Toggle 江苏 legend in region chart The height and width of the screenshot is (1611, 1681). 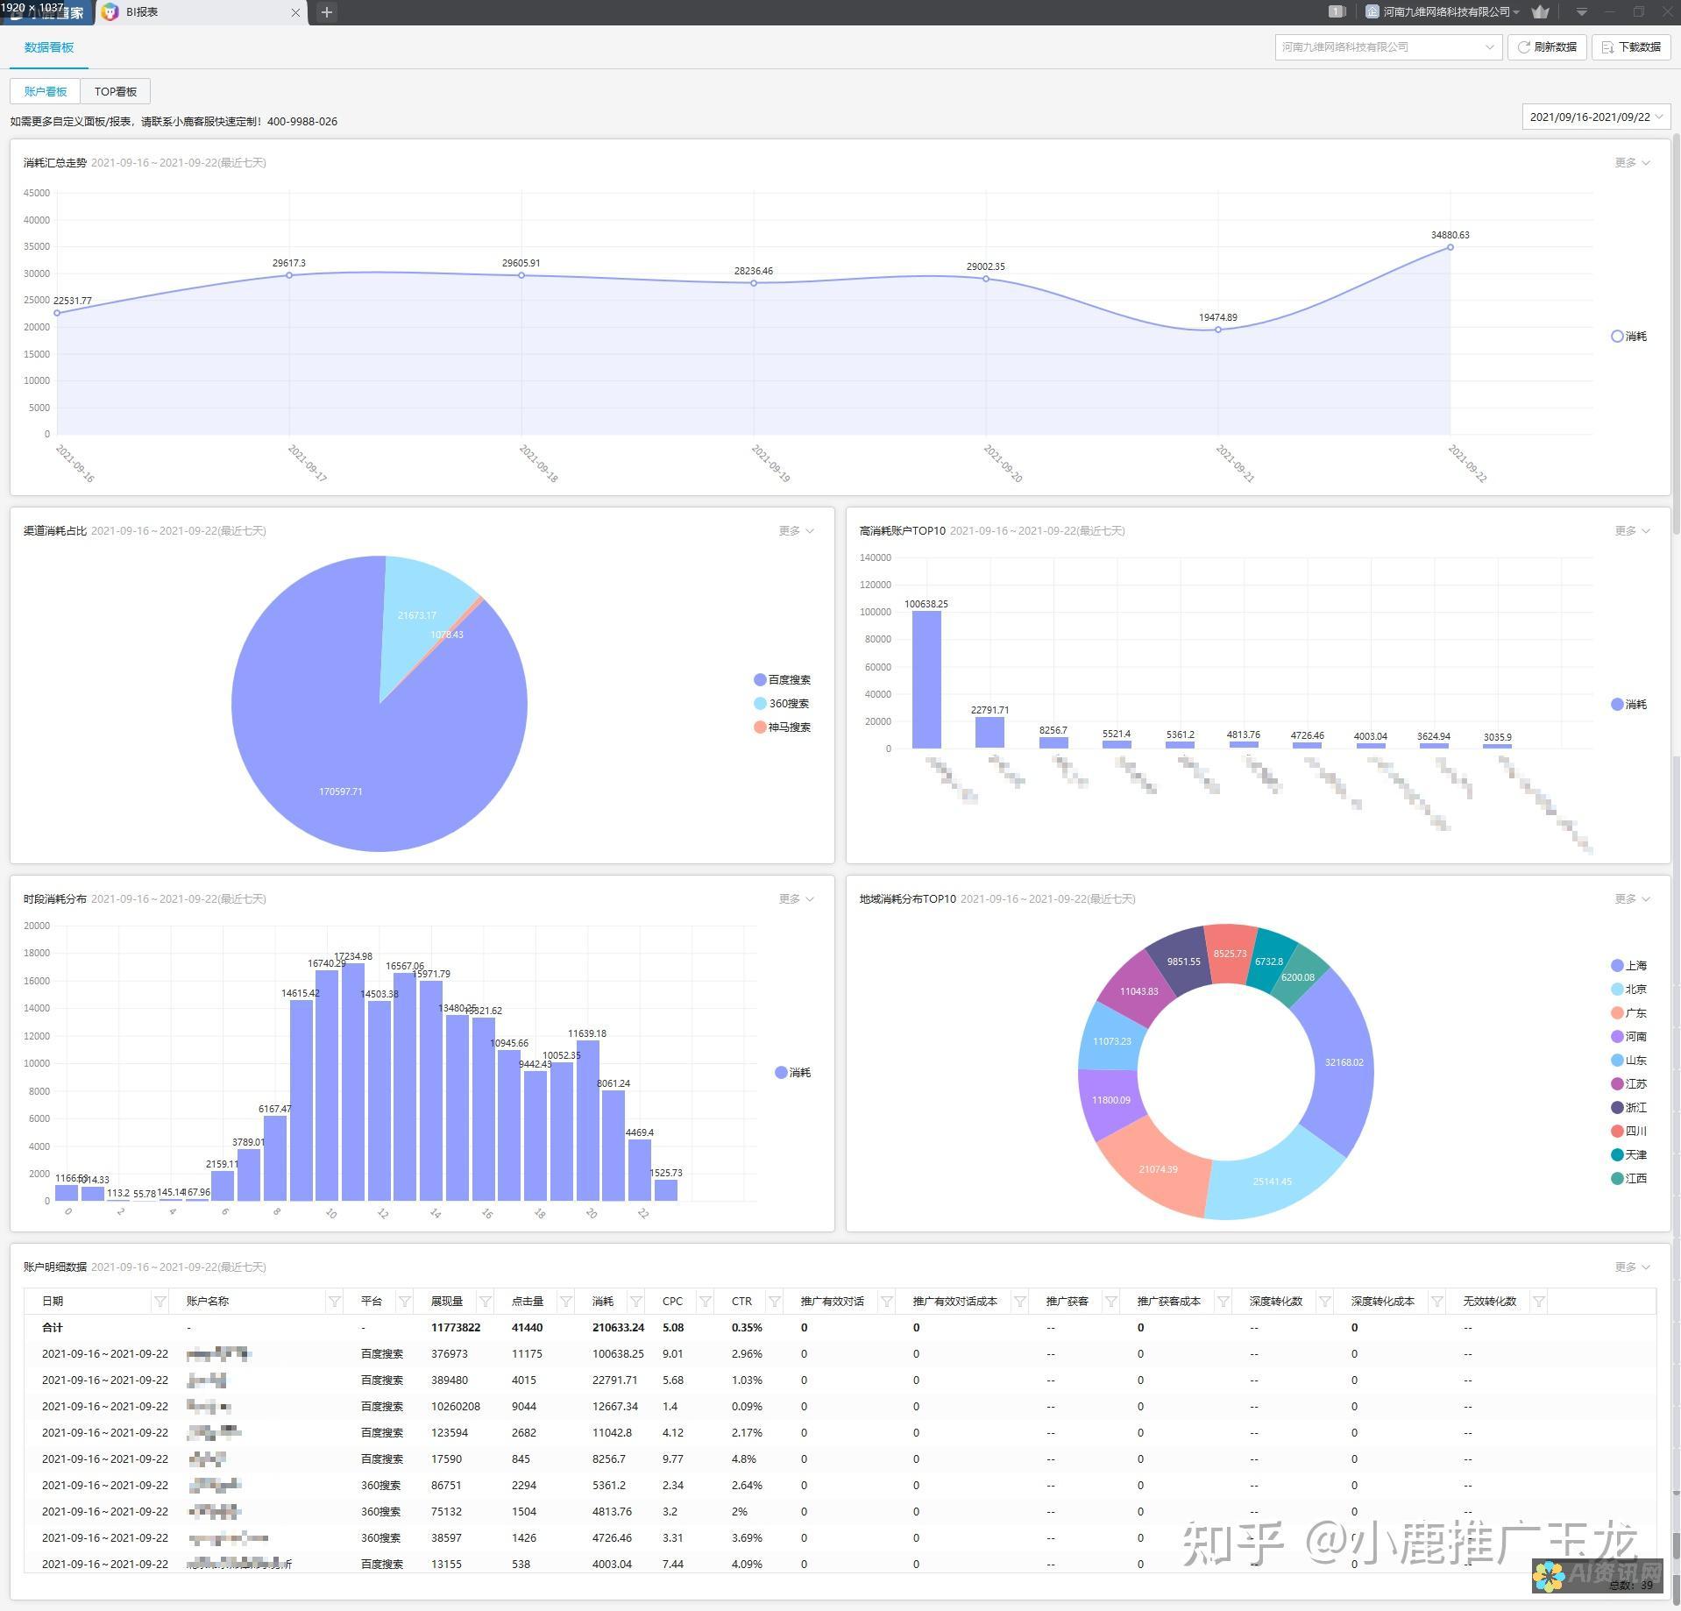point(1629,1084)
